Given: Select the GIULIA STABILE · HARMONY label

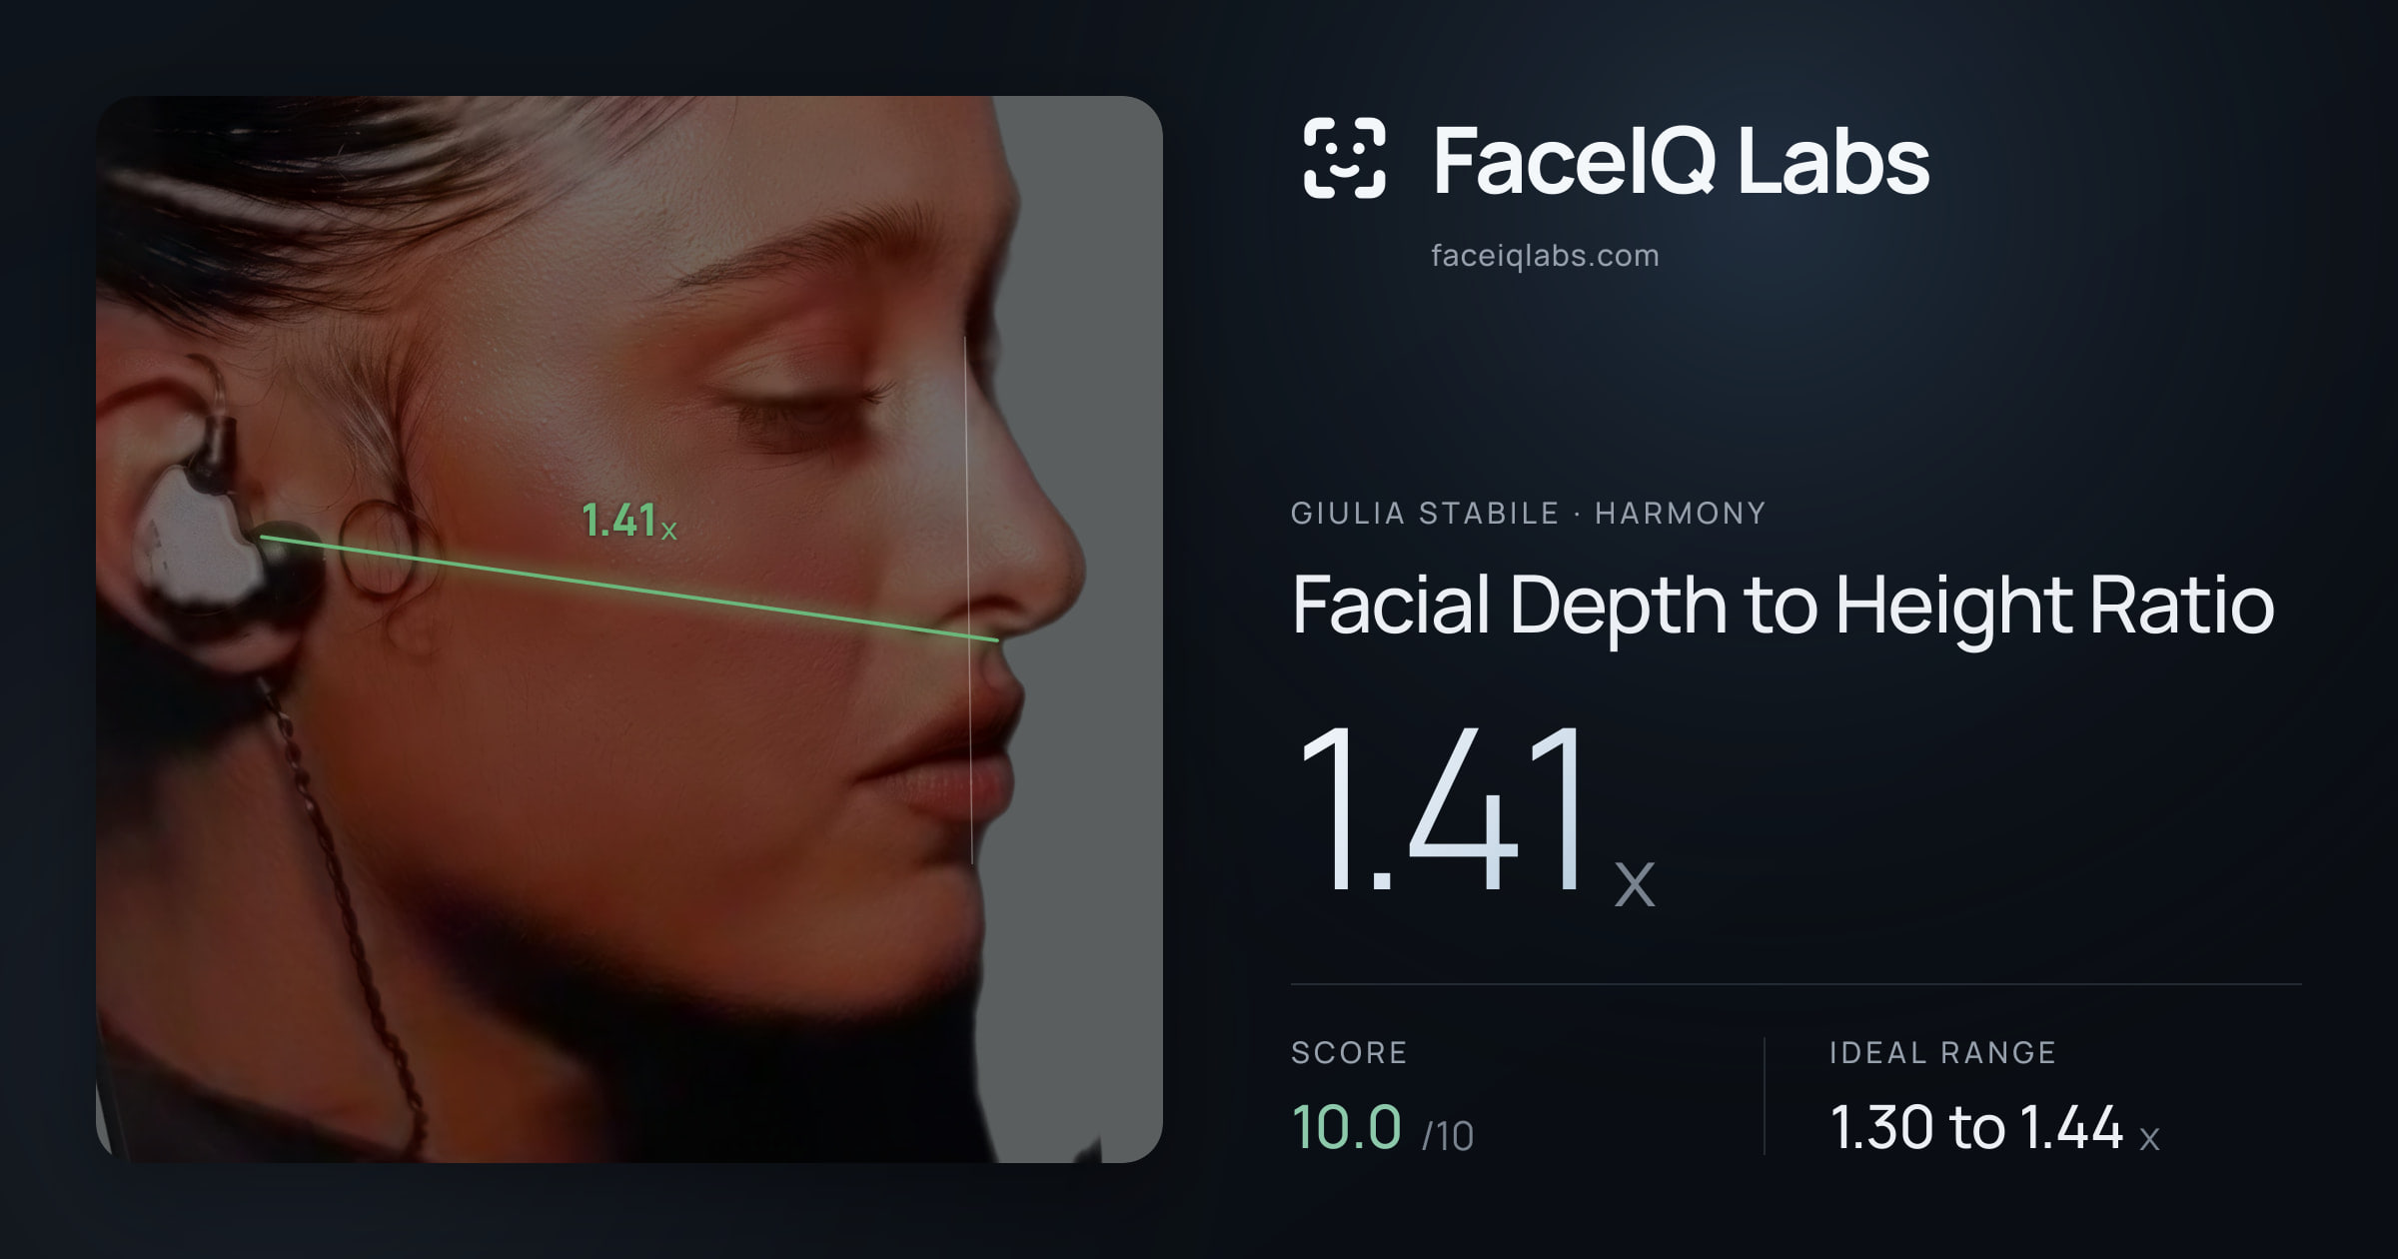Looking at the screenshot, I should pos(1528,514).
